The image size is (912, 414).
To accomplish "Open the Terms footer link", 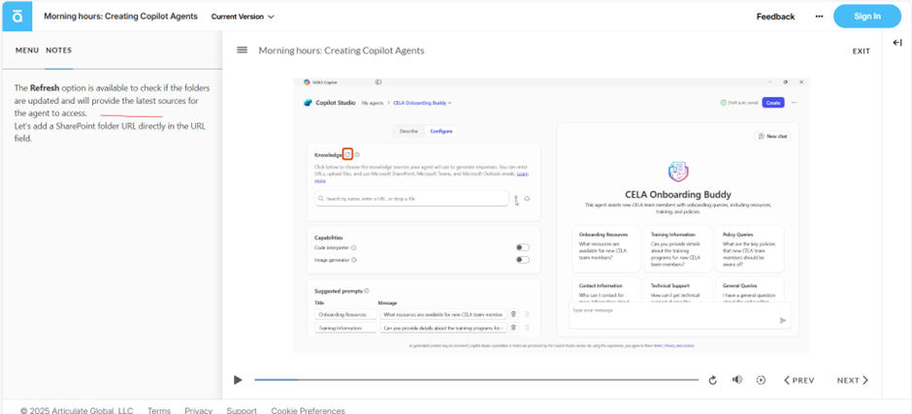I will click(x=159, y=410).
